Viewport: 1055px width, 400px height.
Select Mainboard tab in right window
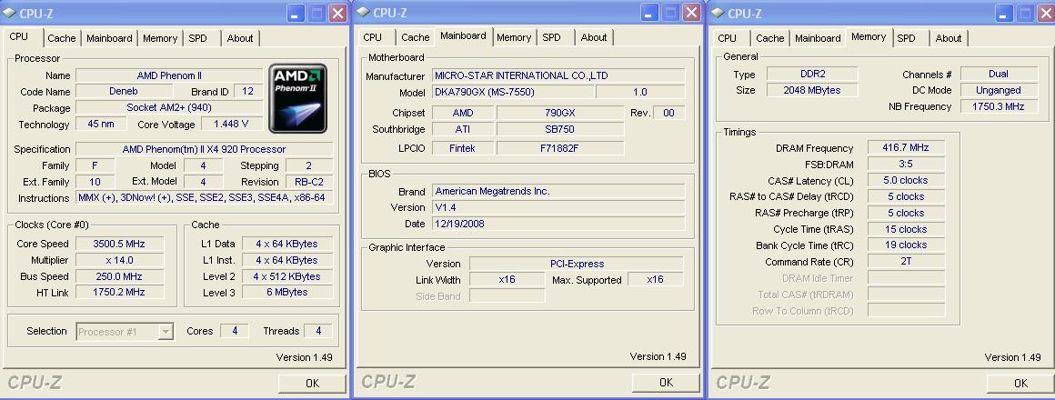[x=819, y=38]
